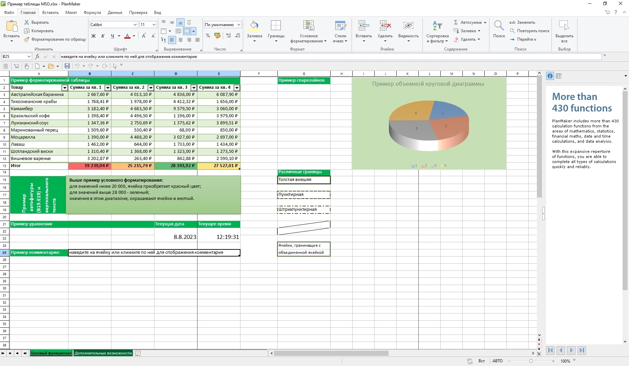This screenshot has width=629, height=366.
Task: Click the Select all (Выделить все) icon
Action: tap(564, 26)
